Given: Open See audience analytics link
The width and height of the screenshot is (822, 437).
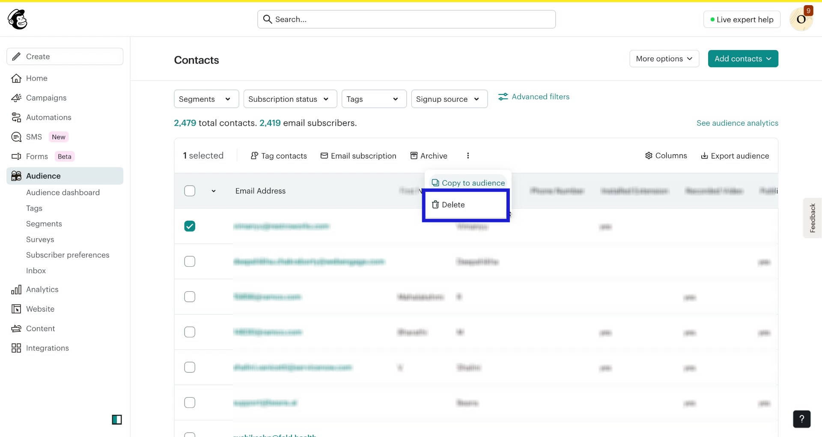Looking at the screenshot, I should point(737,123).
